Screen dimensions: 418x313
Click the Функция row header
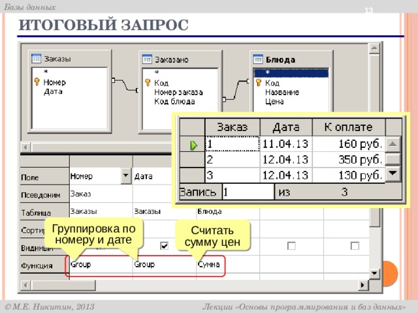(44, 265)
